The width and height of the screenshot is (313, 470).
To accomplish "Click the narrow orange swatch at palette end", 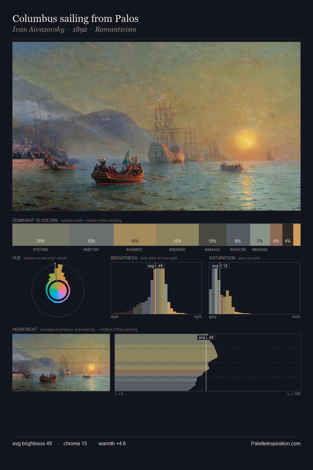I will pos(297,235).
